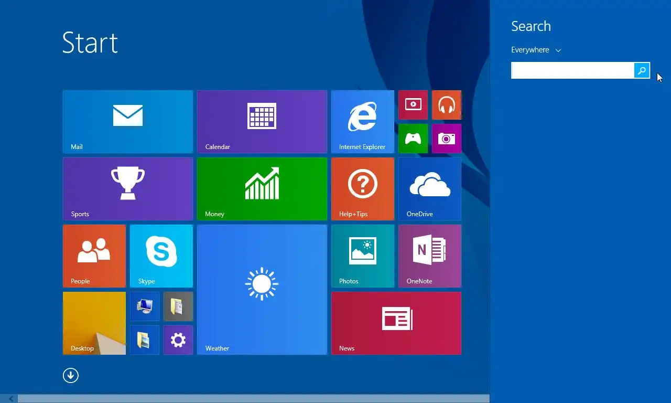This screenshot has height=403, width=671.
Task: Show all apps with down arrow
Action: [71, 375]
